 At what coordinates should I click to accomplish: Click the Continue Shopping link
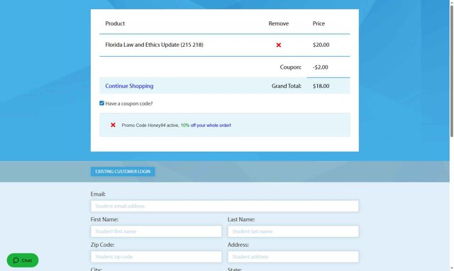tap(129, 86)
